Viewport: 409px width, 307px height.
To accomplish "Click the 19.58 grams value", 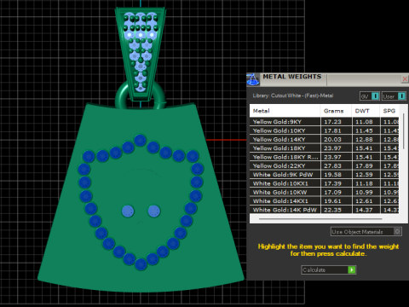I will pos(332,175).
